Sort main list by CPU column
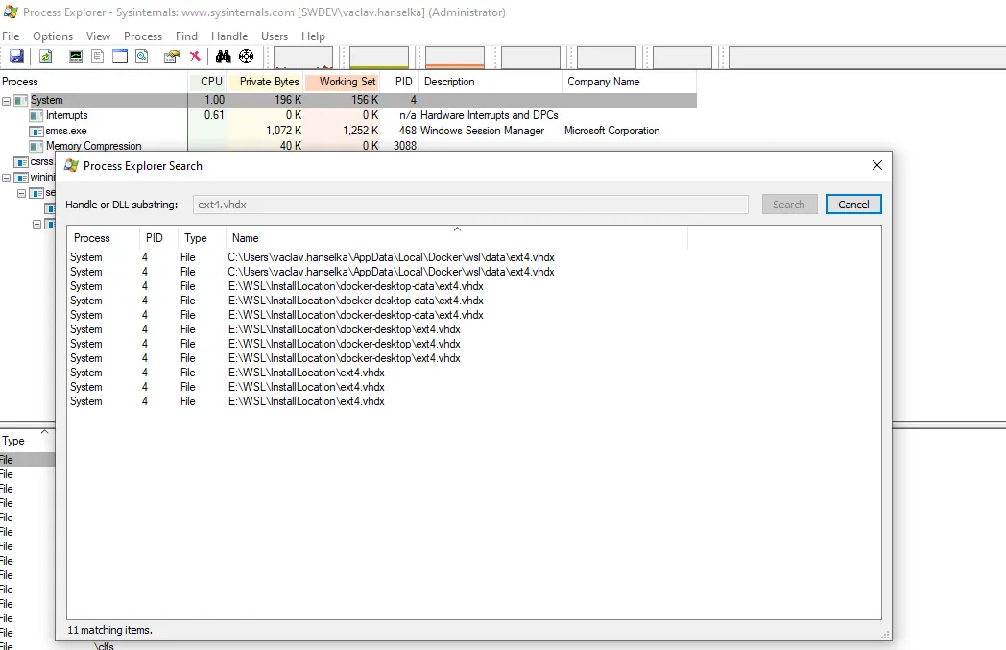 click(x=207, y=82)
